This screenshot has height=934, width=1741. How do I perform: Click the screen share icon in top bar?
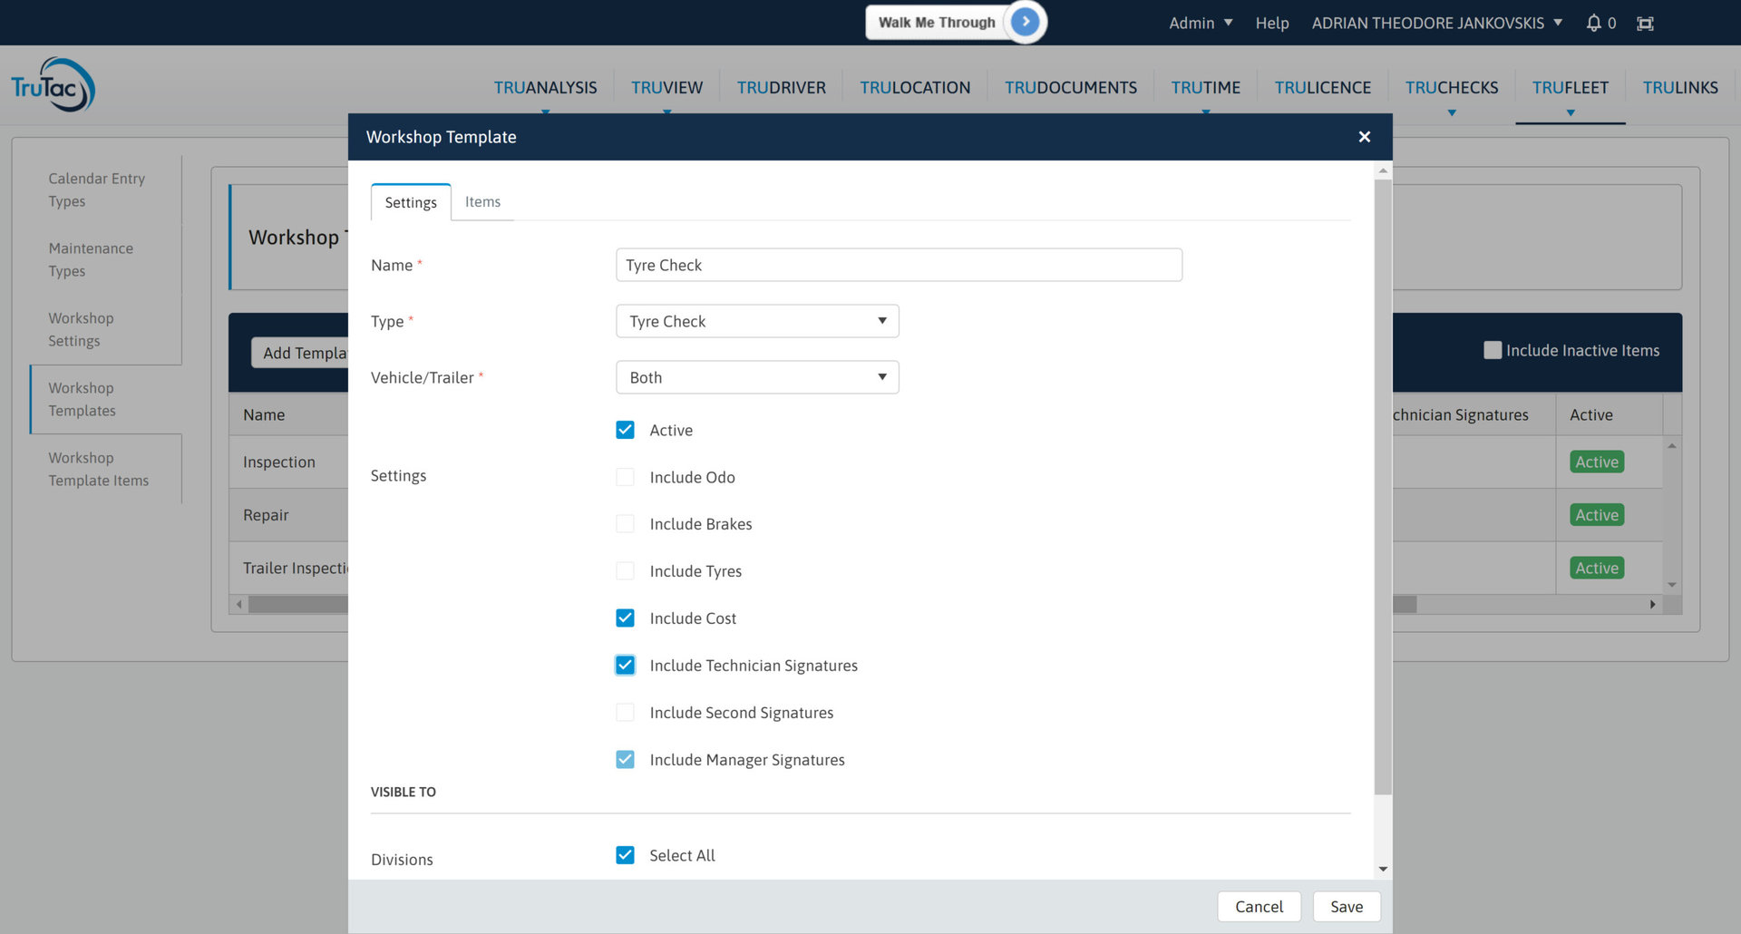click(x=1644, y=23)
